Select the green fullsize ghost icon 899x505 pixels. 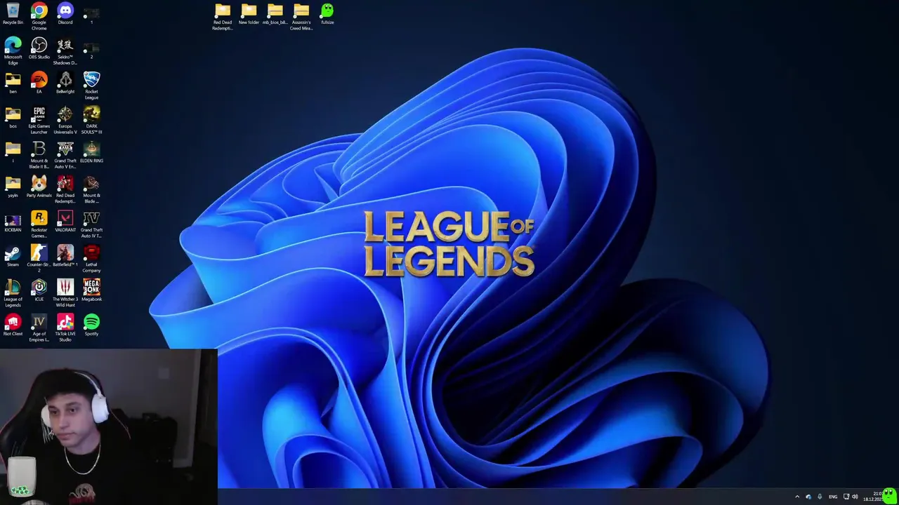327,14
